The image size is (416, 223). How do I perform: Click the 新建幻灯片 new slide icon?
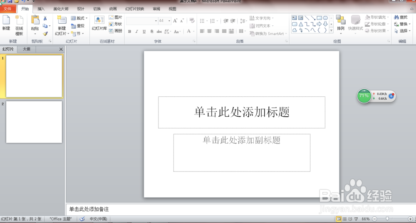click(x=62, y=20)
